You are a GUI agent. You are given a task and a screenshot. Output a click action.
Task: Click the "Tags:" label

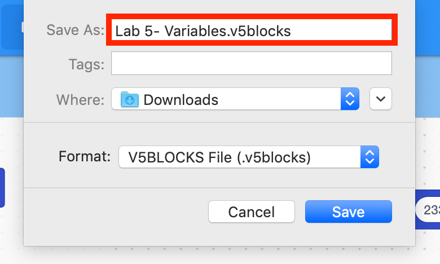(x=86, y=64)
